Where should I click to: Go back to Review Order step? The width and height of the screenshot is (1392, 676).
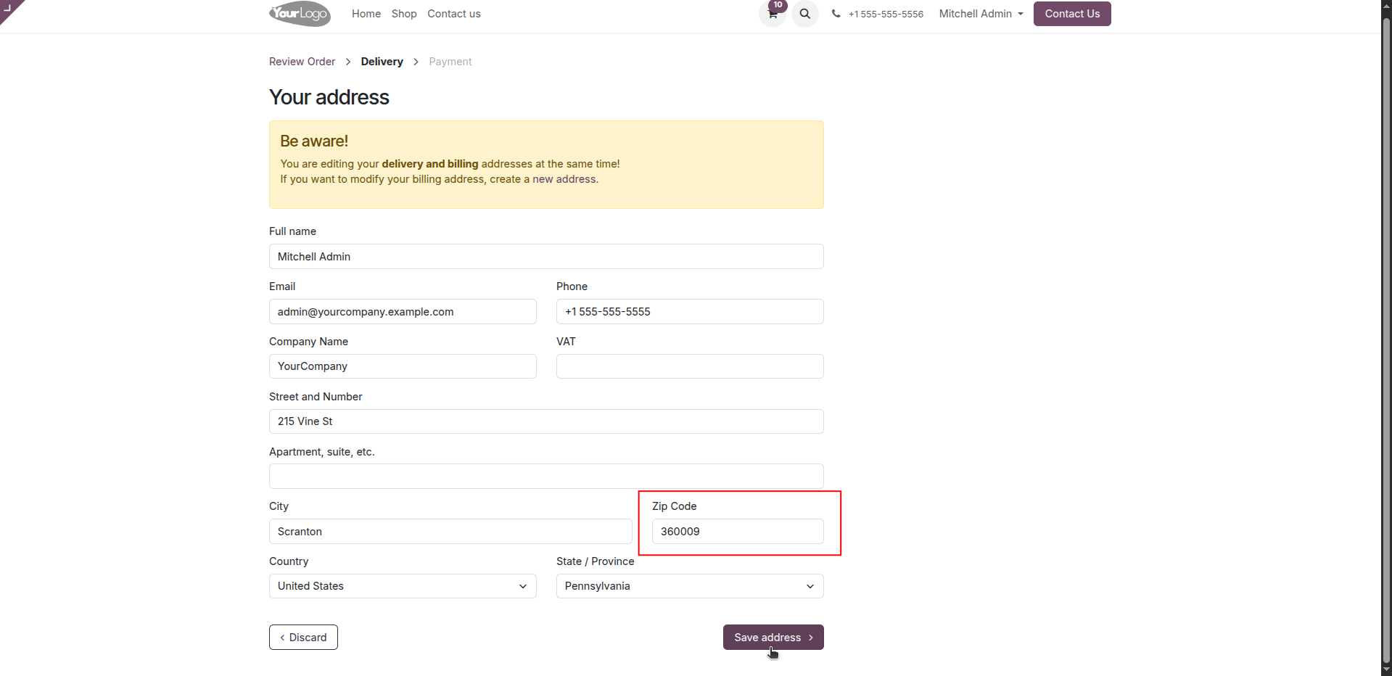pos(302,62)
